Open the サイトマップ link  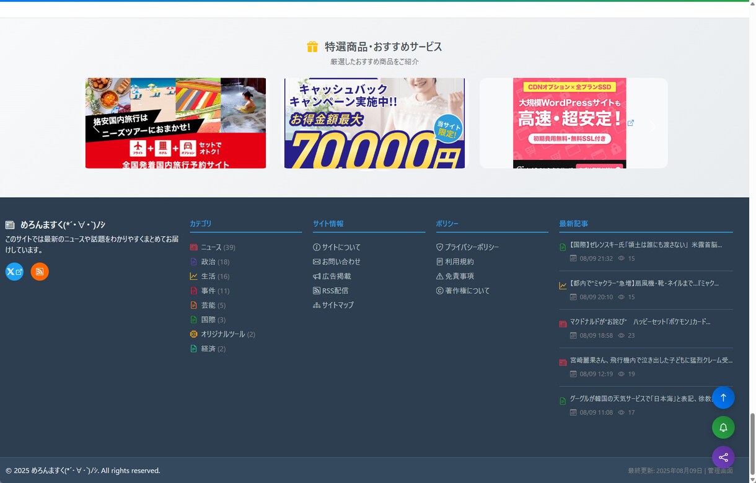333,305
